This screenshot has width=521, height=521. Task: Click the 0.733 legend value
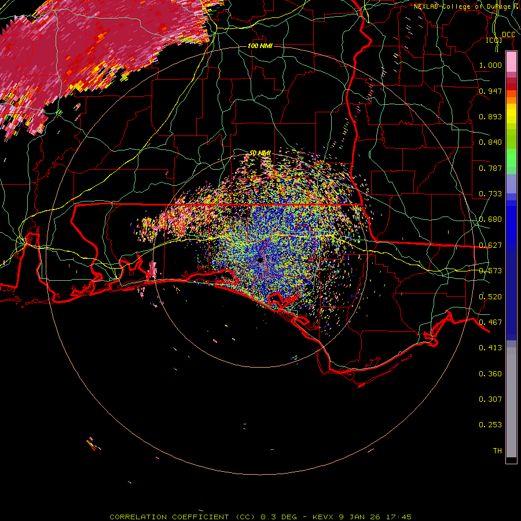coord(490,194)
